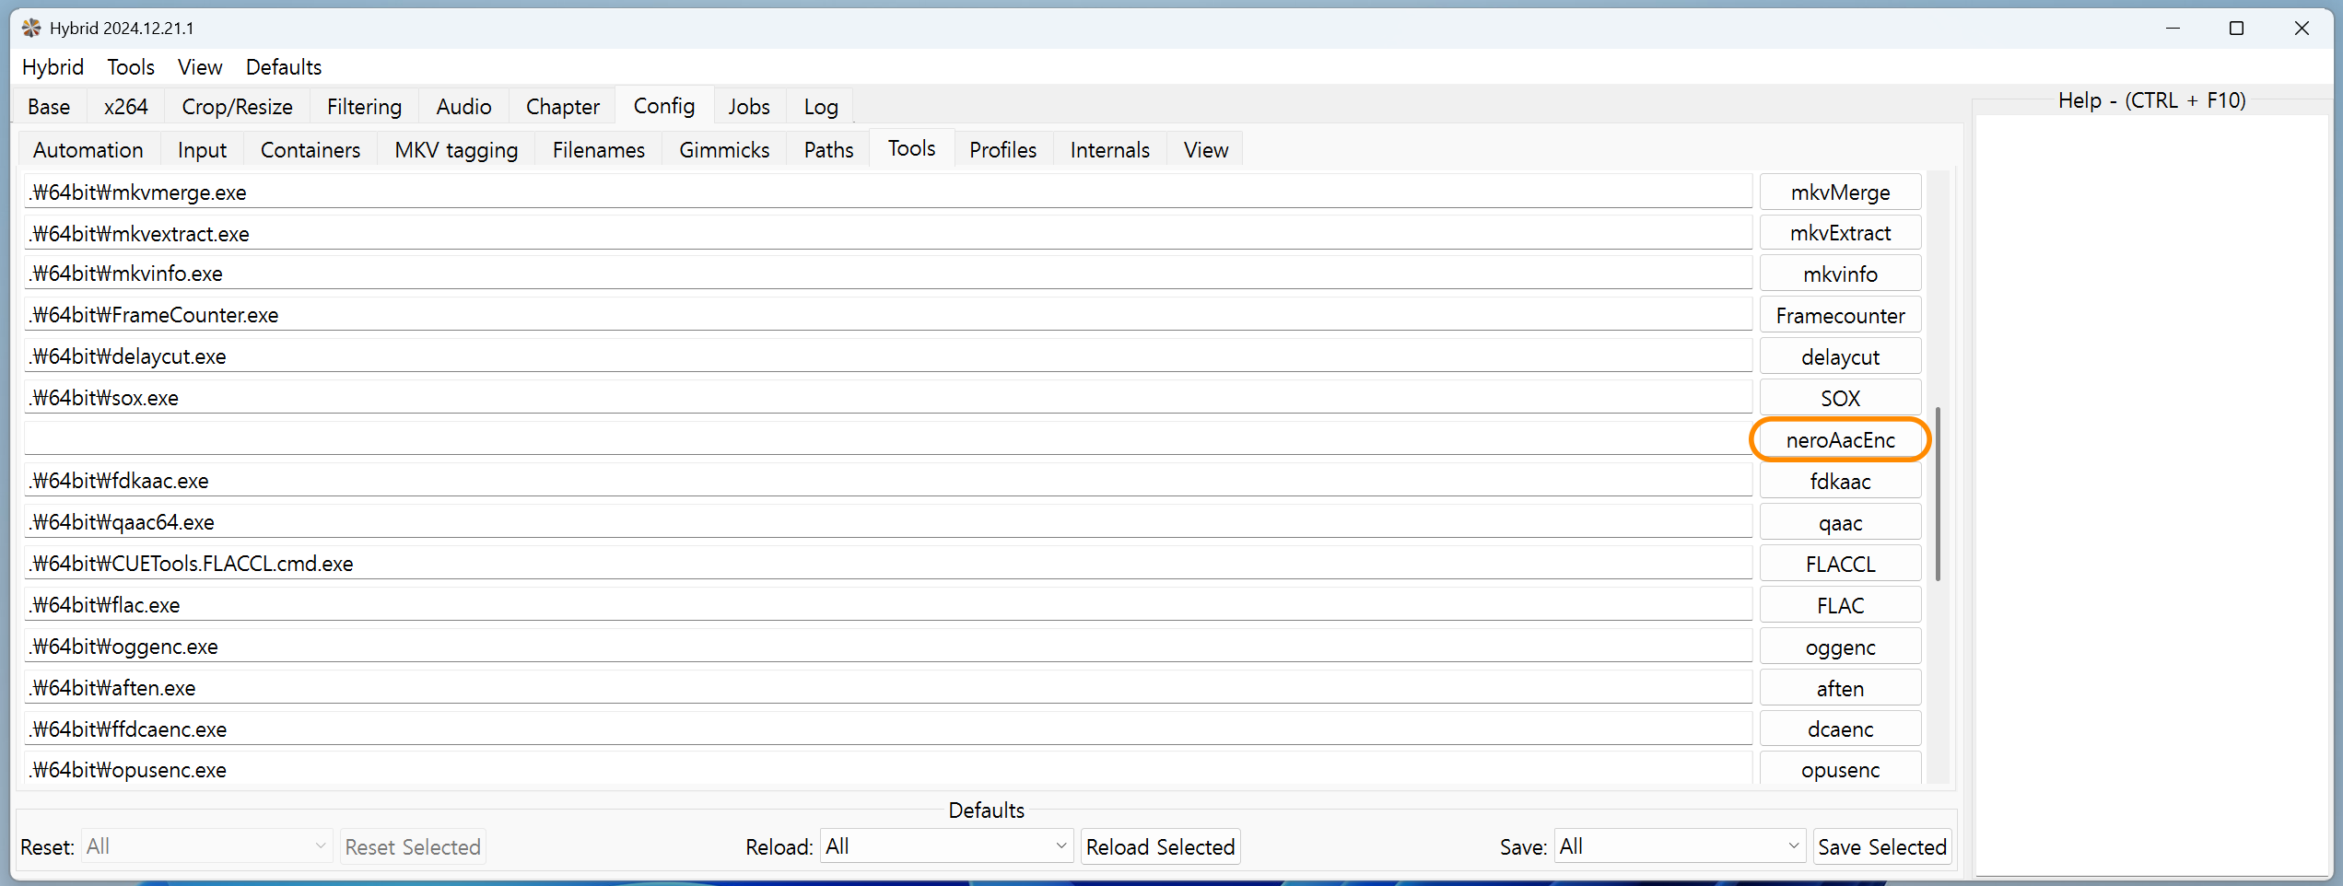2343x886 pixels.
Task: Open the Chapter tab
Action: [563, 107]
